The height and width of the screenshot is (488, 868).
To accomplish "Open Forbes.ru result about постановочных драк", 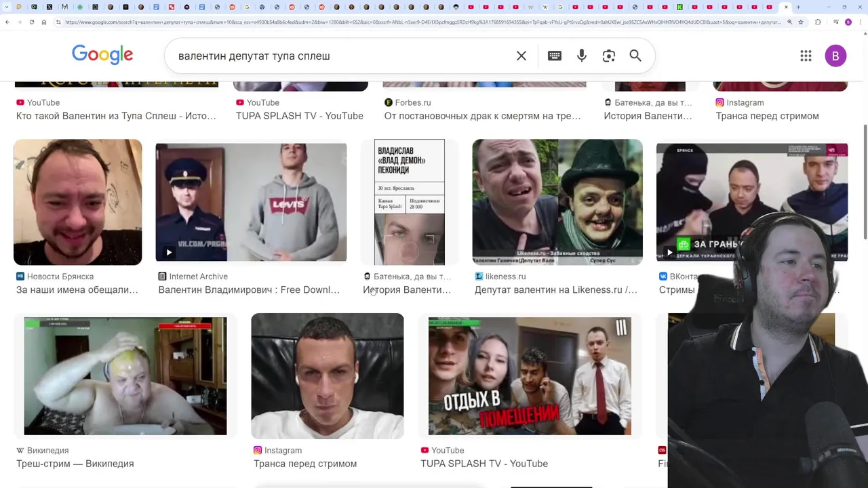I will point(482,116).
